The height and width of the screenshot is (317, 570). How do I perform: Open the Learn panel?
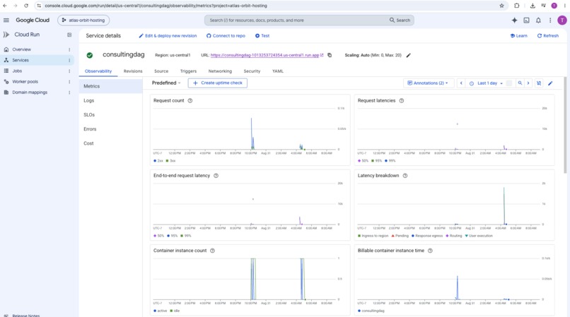pos(518,35)
